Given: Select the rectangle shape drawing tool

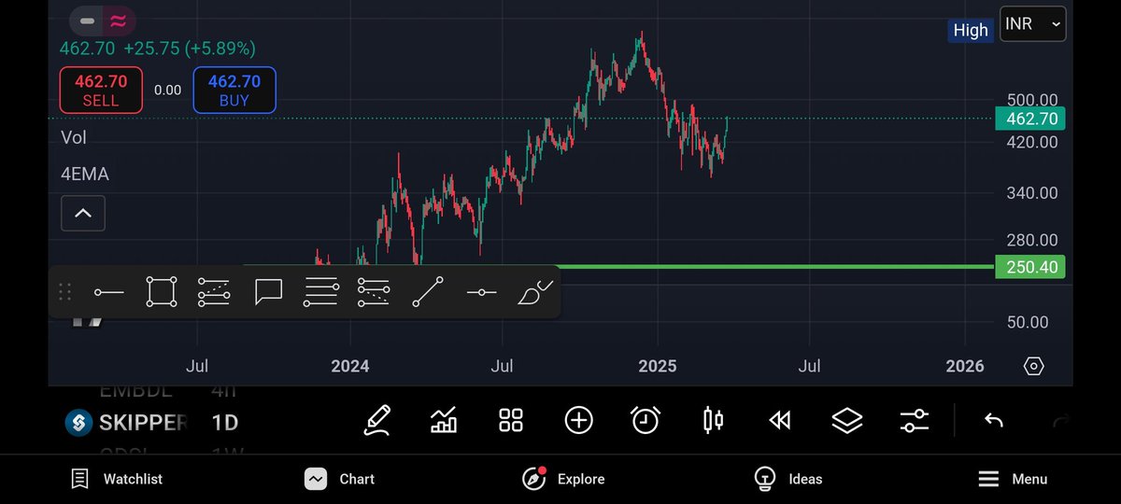Looking at the screenshot, I should tap(162, 292).
